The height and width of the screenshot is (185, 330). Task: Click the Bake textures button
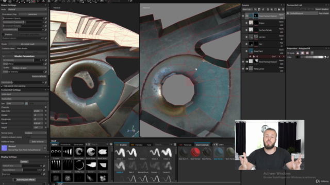[38, 142]
